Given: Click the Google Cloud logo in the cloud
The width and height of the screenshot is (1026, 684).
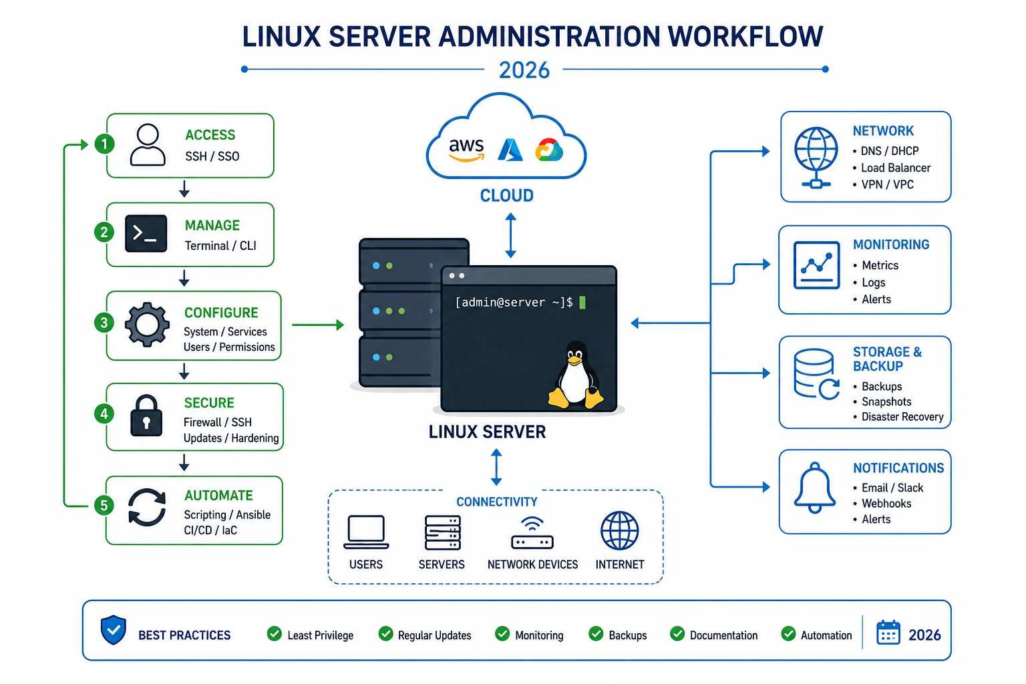Looking at the screenshot, I should click(549, 150).
